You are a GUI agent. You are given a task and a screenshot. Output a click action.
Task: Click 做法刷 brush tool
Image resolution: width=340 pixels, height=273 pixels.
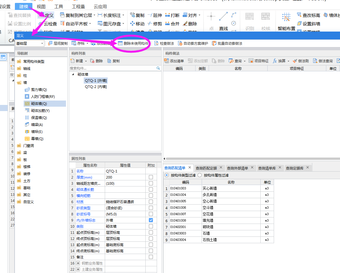pos(301,61)
